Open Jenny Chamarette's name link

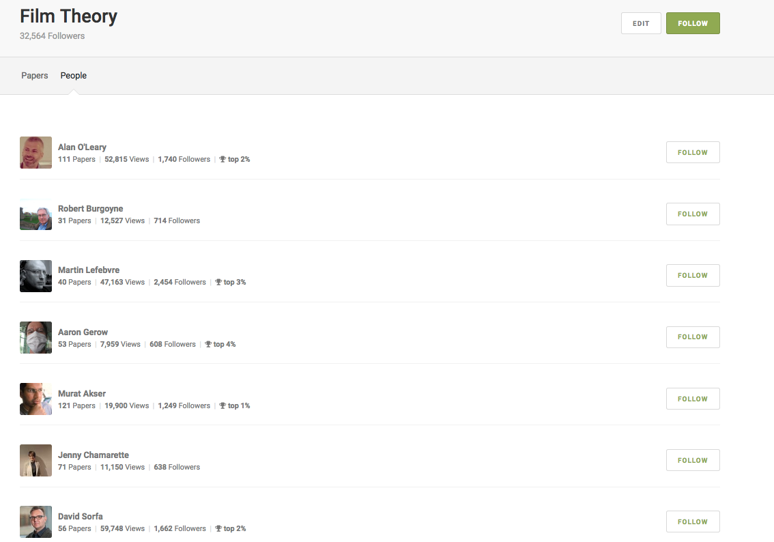[x=93, y=455]
